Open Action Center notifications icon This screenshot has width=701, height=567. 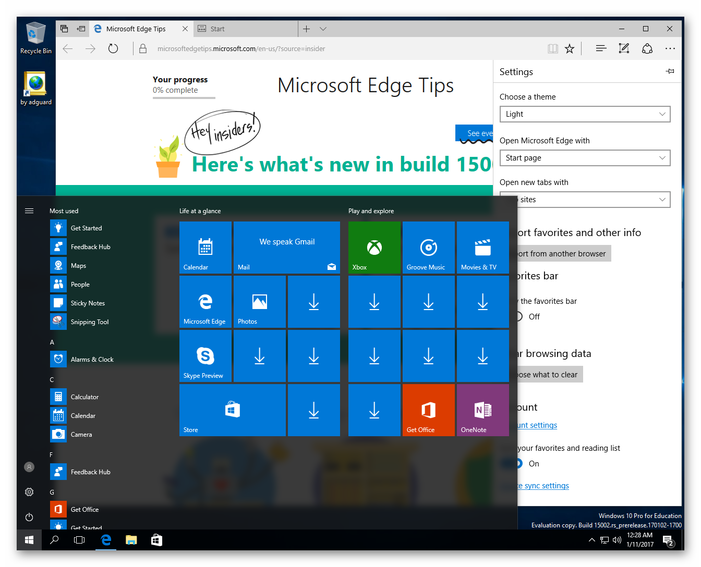[x=669, y=540]
